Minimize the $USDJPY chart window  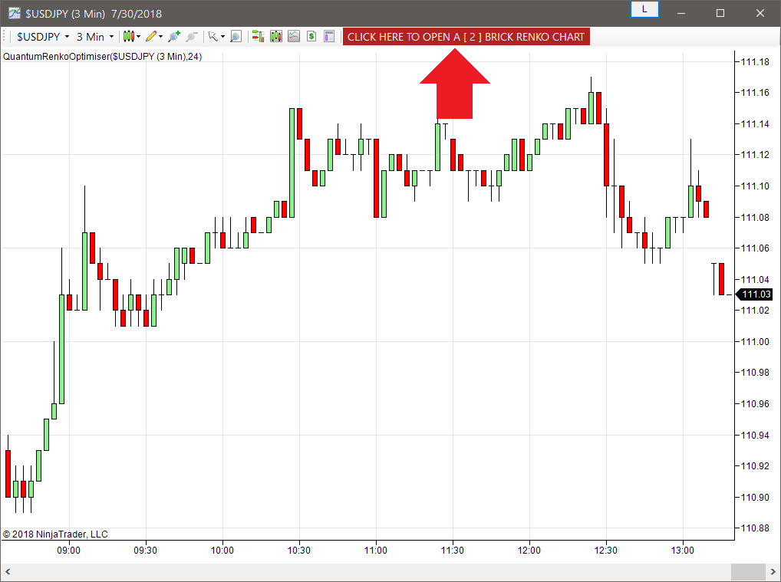click(x=682, y=14)
